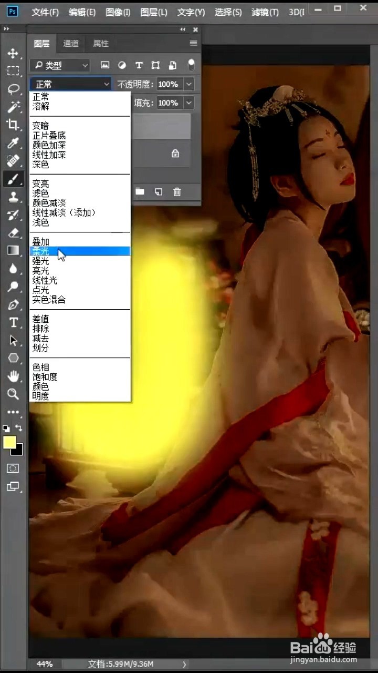
Task: Switch to the 通道 tab
Action: click(71, 43)
